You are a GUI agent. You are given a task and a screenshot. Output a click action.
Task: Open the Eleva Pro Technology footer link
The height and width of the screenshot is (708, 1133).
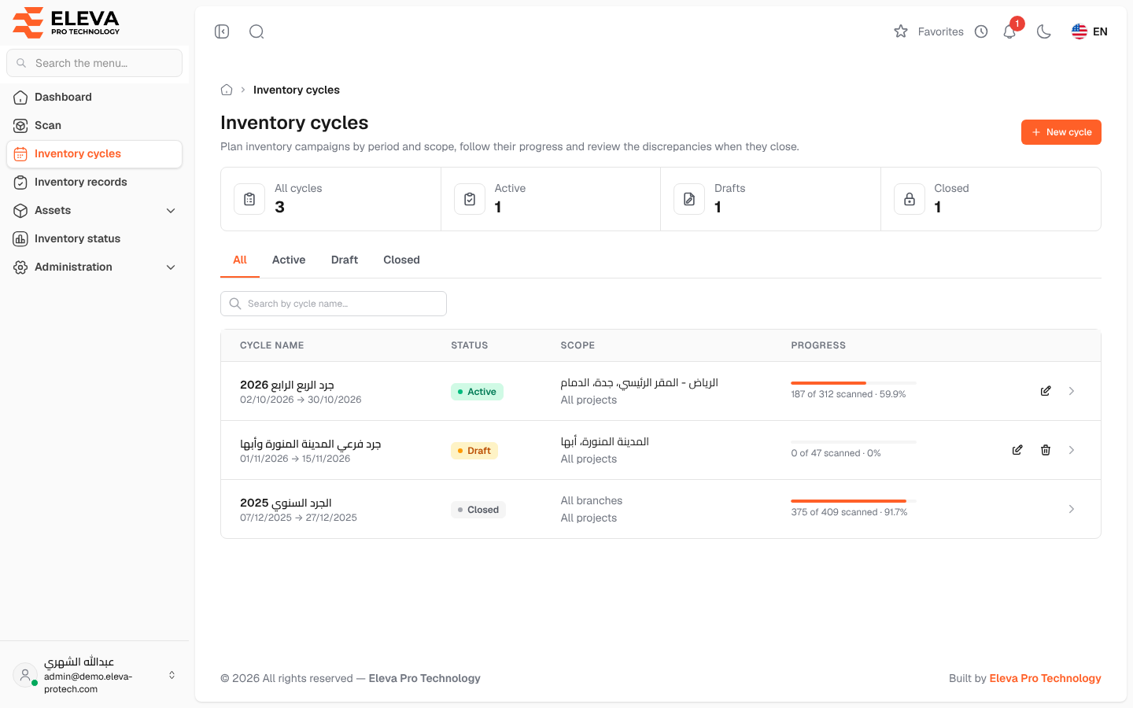[1045, 678]
